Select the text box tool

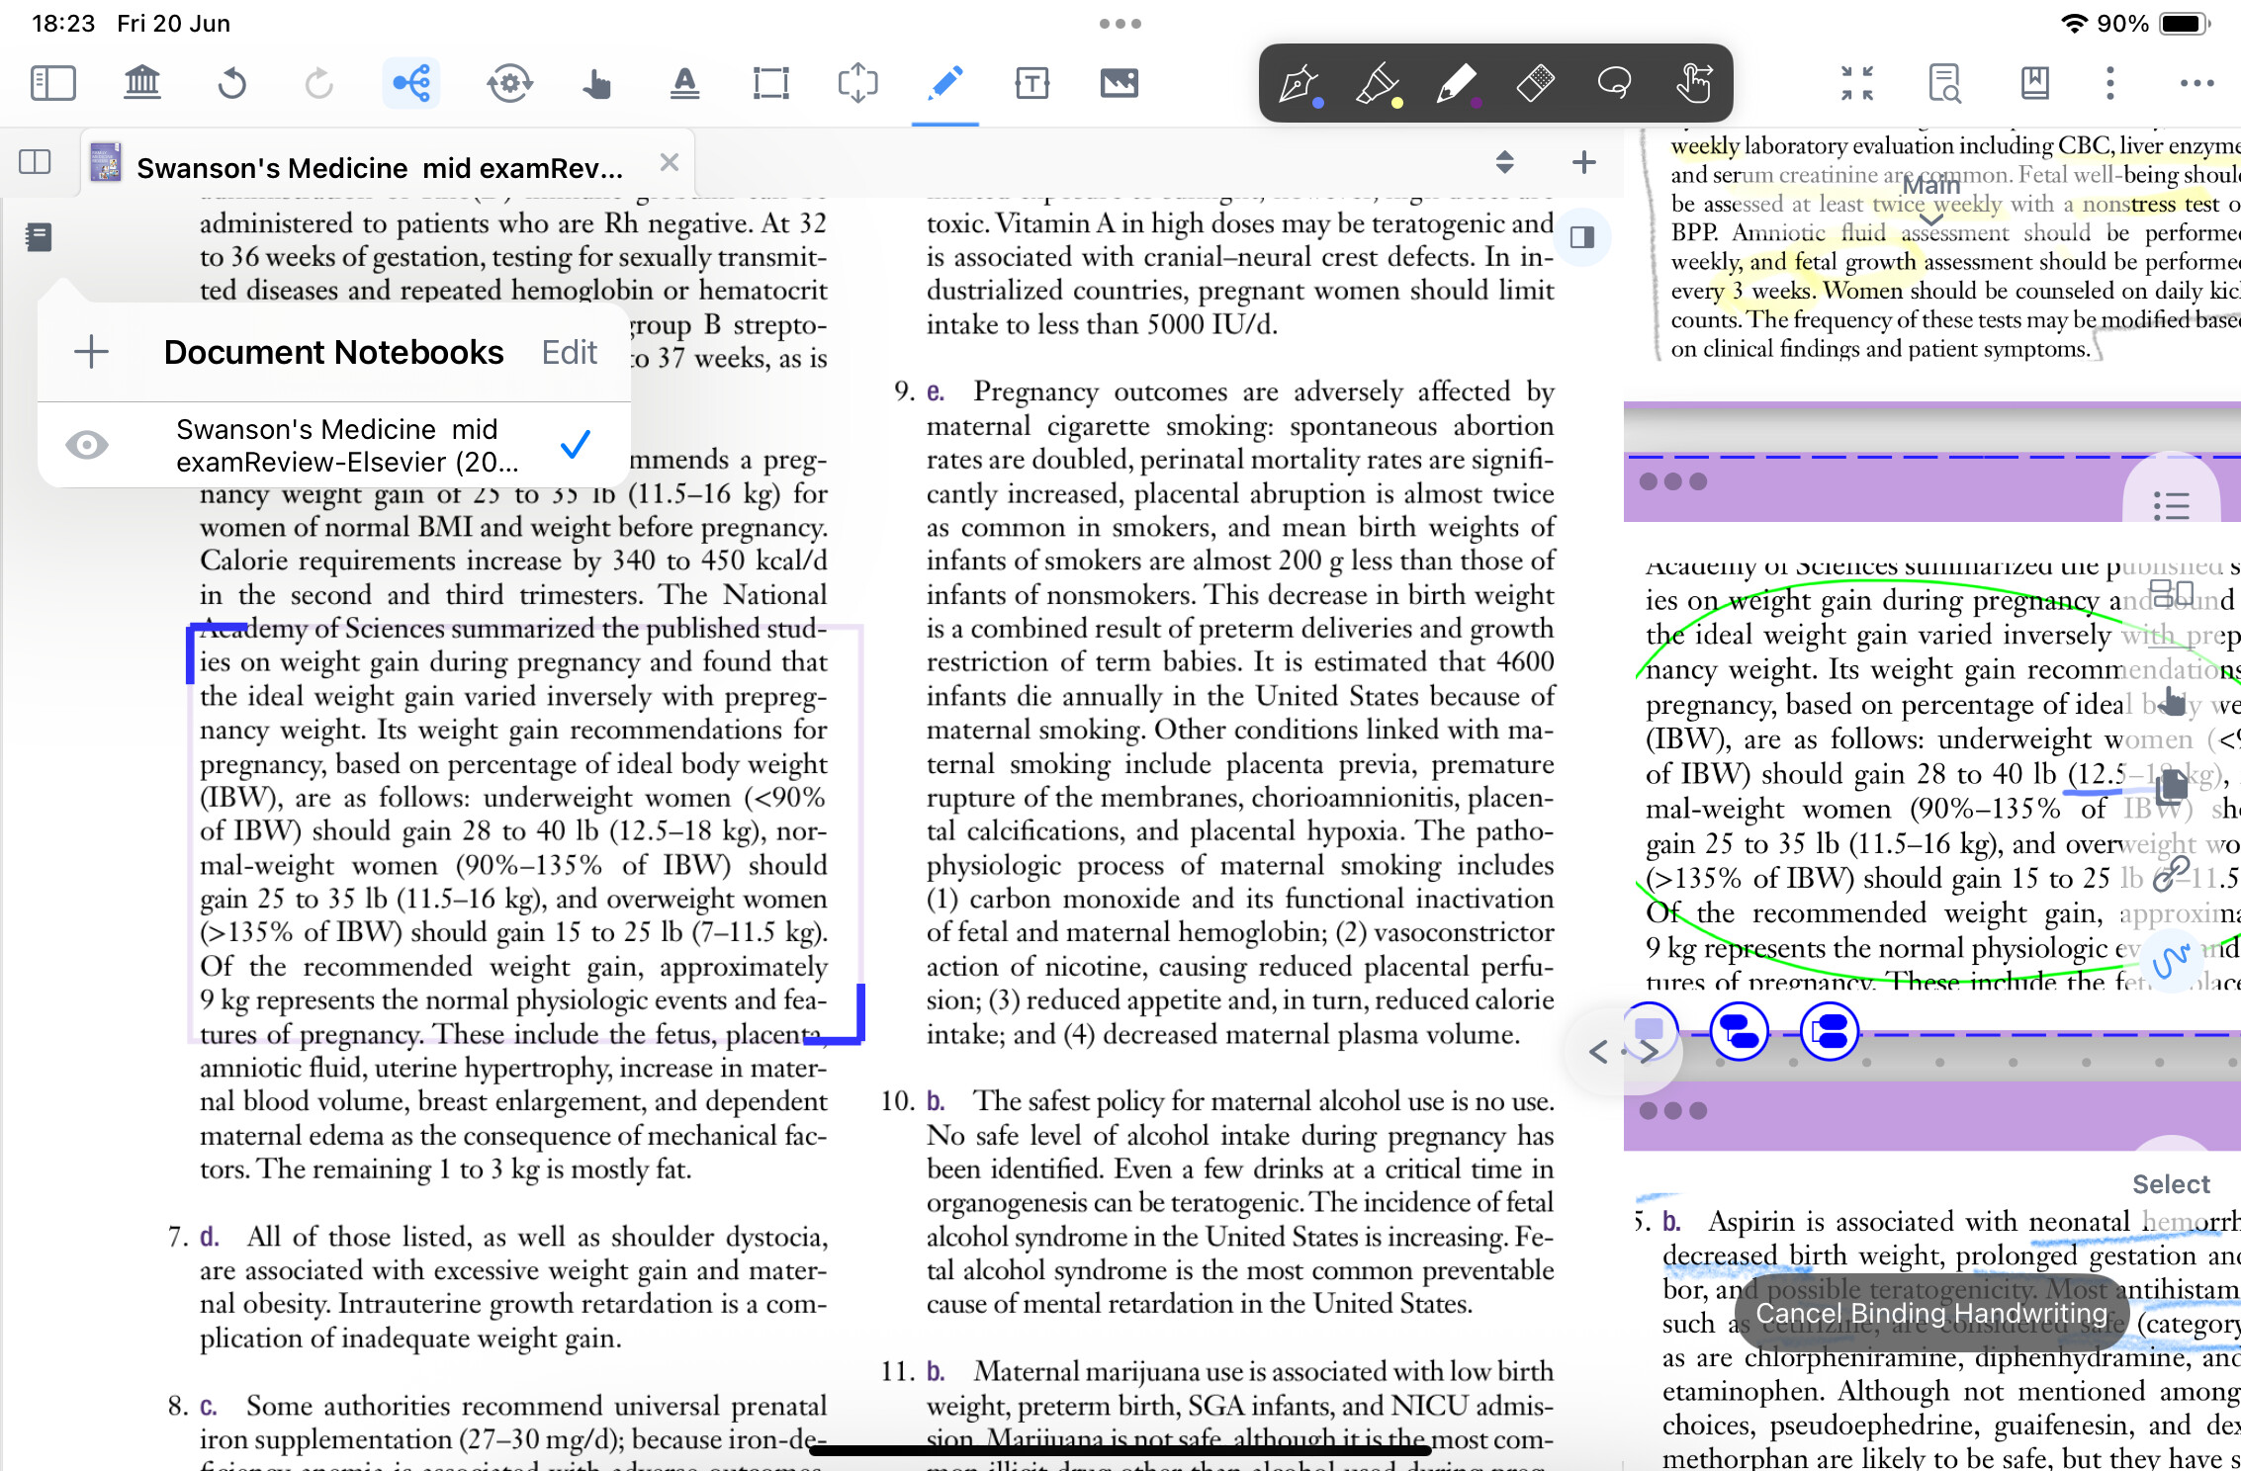coord(1032,83)
